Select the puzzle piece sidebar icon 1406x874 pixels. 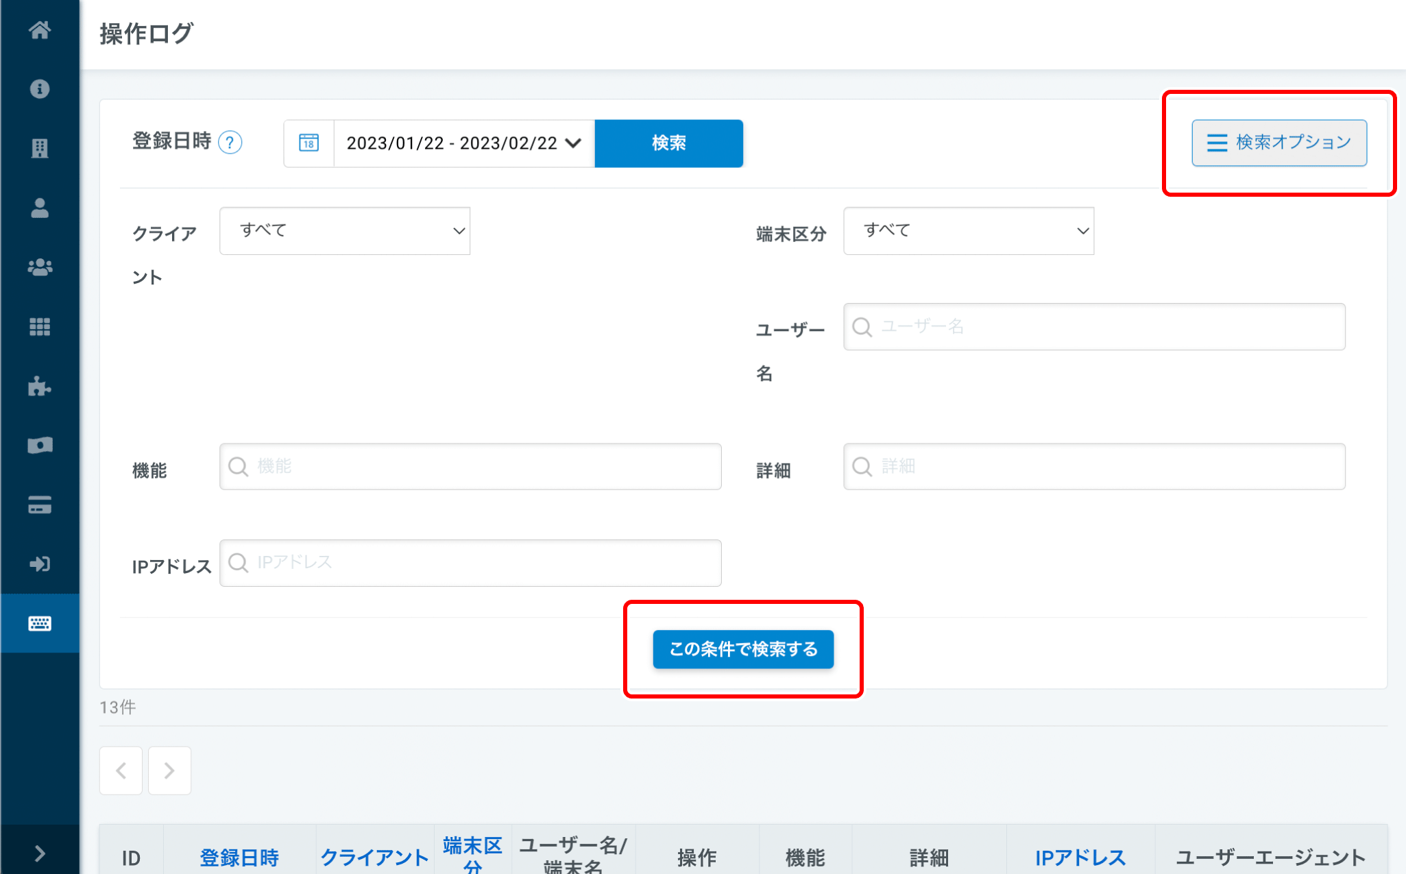coord(40,387)
